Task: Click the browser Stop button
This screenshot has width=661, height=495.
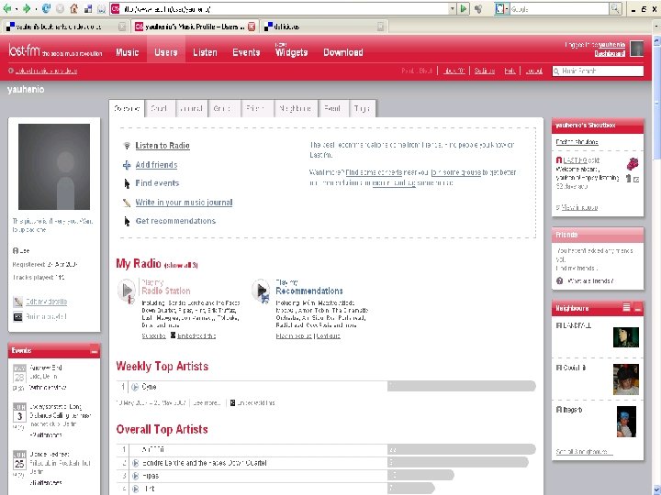Action: [x=60, y=8]
